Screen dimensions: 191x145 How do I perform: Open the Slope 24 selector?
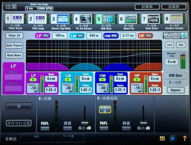14,35
